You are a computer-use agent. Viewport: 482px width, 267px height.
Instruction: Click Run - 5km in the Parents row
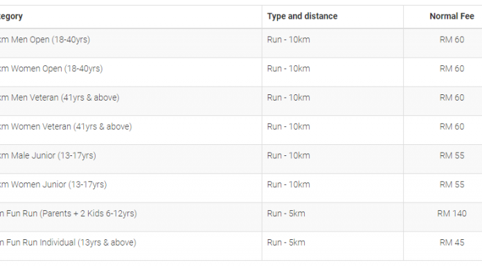pos(286,214)
